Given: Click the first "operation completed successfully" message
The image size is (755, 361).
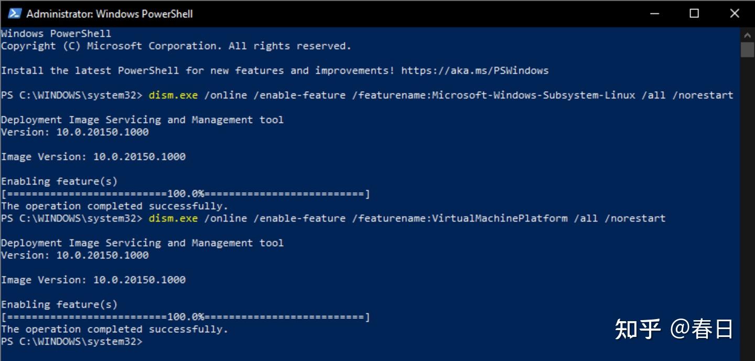Looking at the screenshot, I should (114, 206).
